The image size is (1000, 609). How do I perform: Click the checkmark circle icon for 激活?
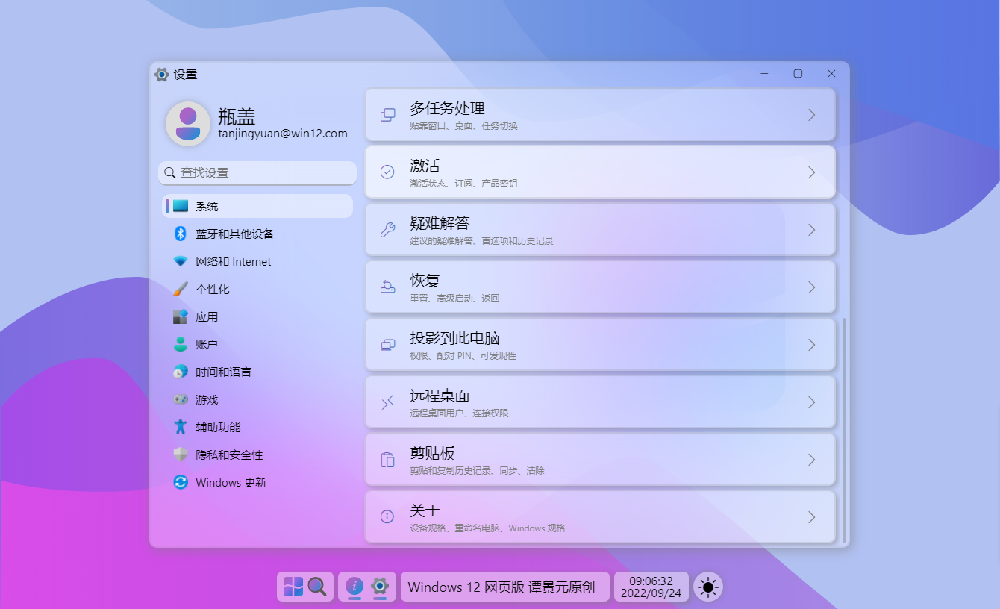[x=387, y=172]
